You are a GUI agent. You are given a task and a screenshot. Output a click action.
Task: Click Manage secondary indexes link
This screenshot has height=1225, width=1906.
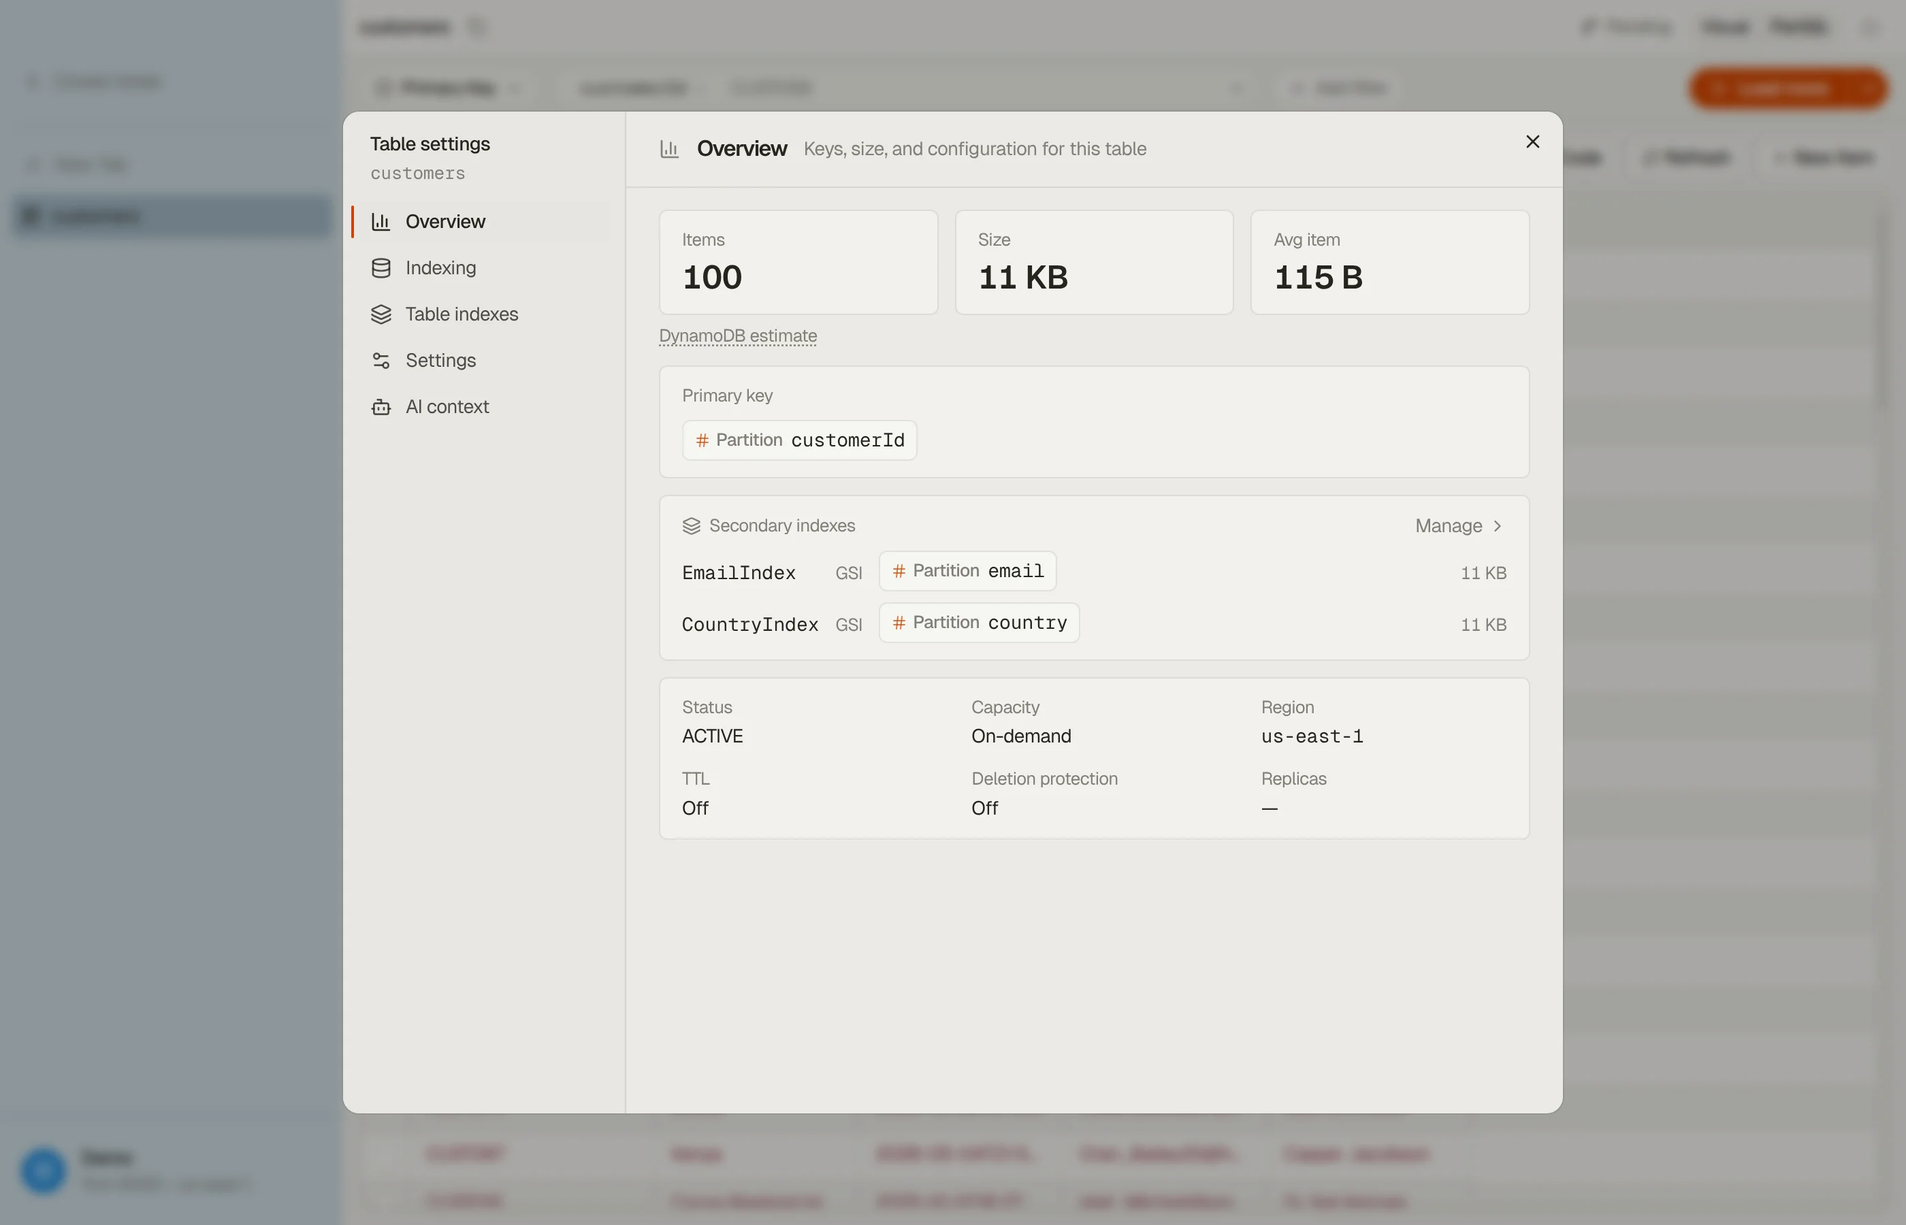tap(1458, 526)
